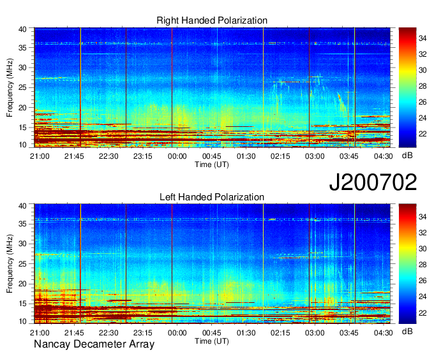434x352 pixels.
Task: Click the 26 dB tick on Right Handed colorbar
Action: coord(423,102)
